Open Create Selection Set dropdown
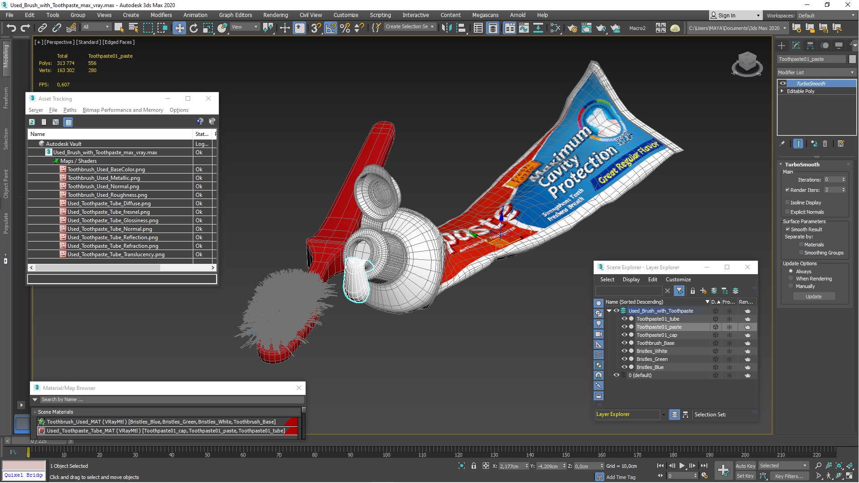Viewport: 859px width, 483px height. 410,27
